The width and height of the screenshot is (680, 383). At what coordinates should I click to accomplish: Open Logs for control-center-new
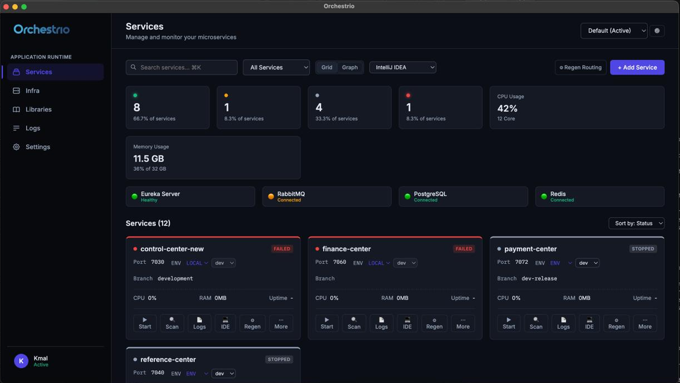coord(199,323)
